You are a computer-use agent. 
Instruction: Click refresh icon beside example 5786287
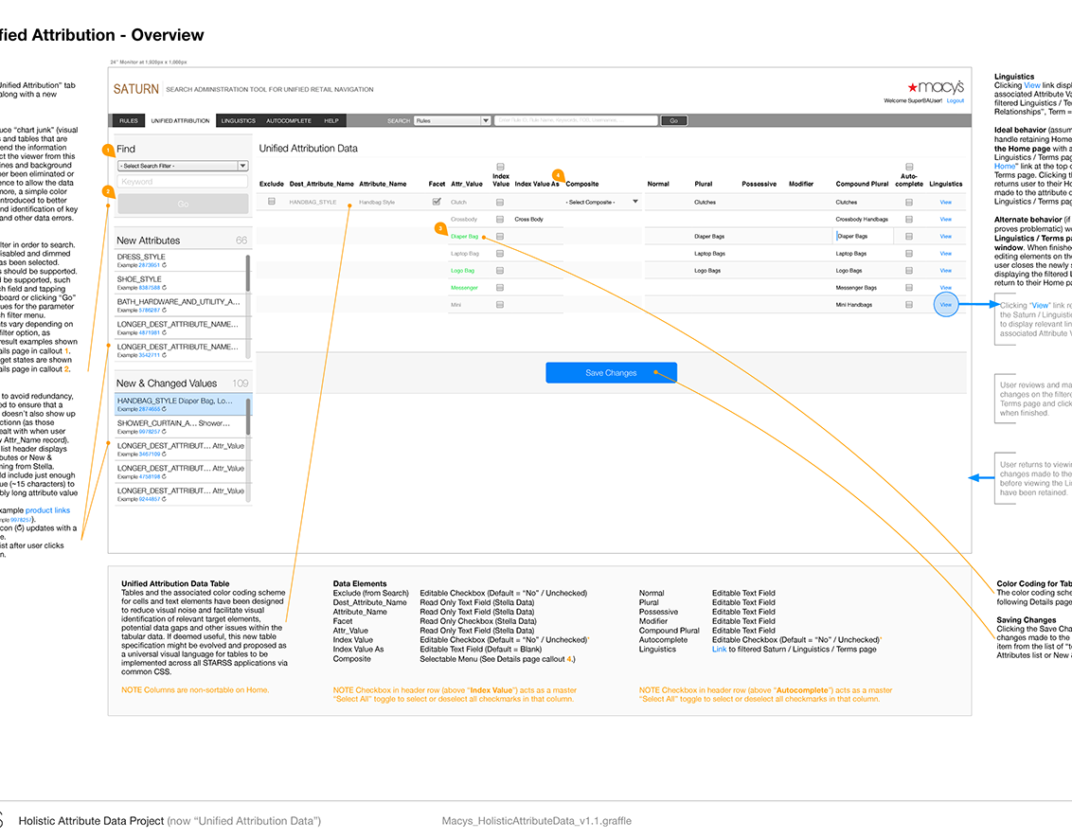click(164, 311)
